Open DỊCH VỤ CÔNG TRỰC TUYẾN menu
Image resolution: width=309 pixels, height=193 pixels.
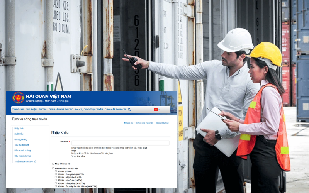pyautogui.click(x=89, y=110)
